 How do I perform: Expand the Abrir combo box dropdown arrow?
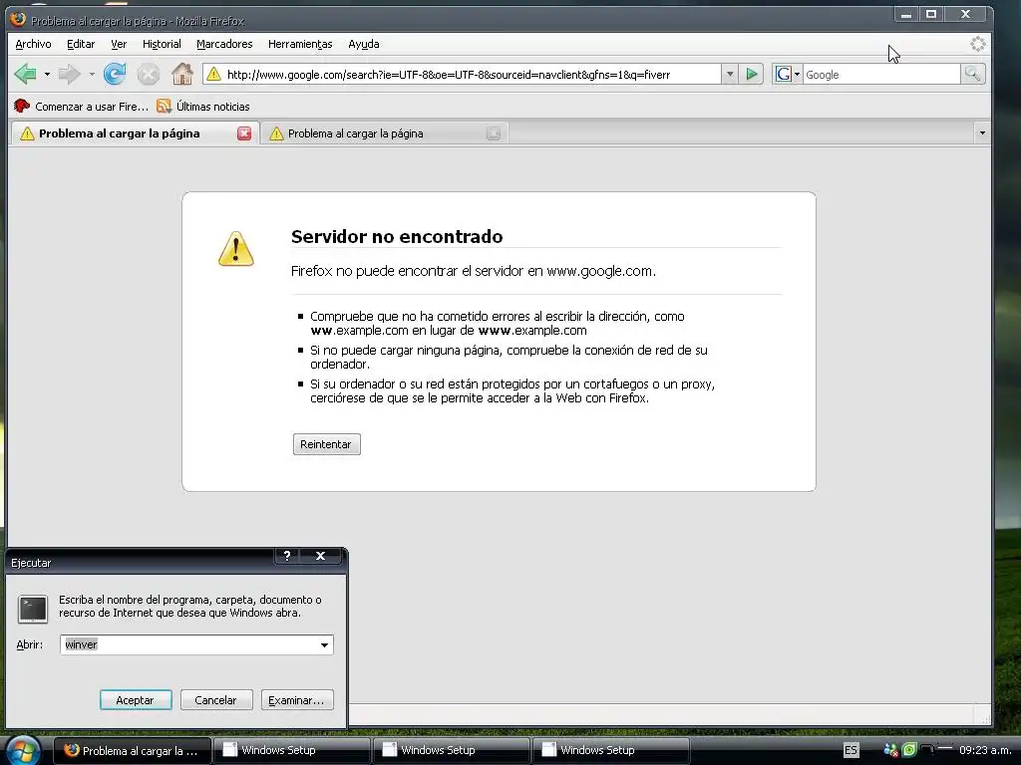click(x=324, y=644)
